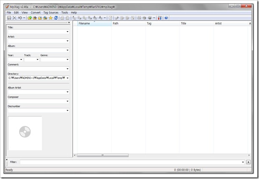The image size is (259, 179).
Task: Expand the Discnumber field dropdown
Action: 67,110
